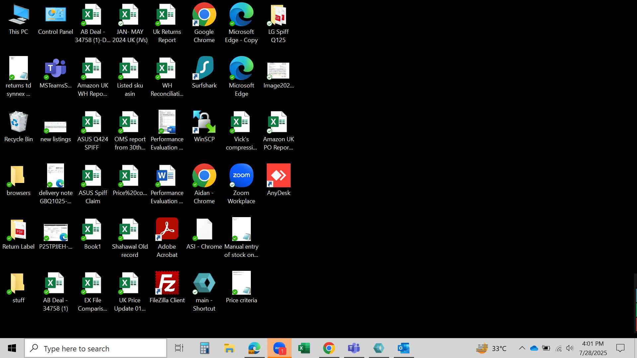Select the ASI - Chrome blank file
Screen dimensions: 637x358
(x=204, y=235)
